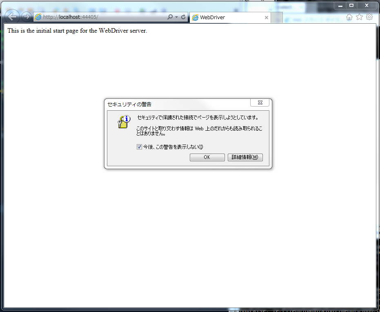
Task: Click the 詳細情報(M) button
Action: pos(245,157)
